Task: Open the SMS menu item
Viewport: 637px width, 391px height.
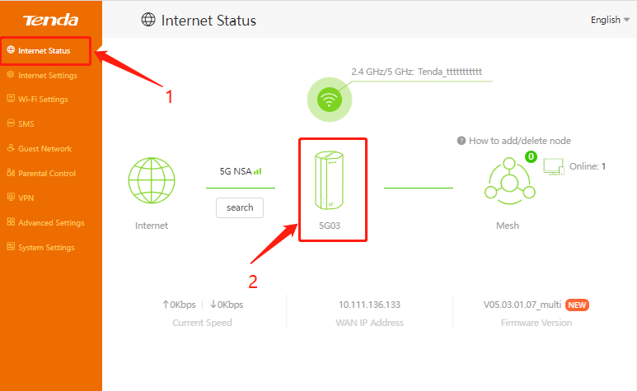Action: pyautogui.click(x=26, y=124)
